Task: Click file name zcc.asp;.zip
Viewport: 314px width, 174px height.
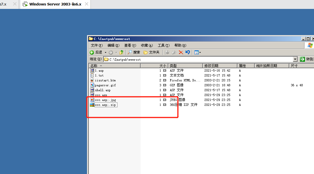Action: click(106, 105)
